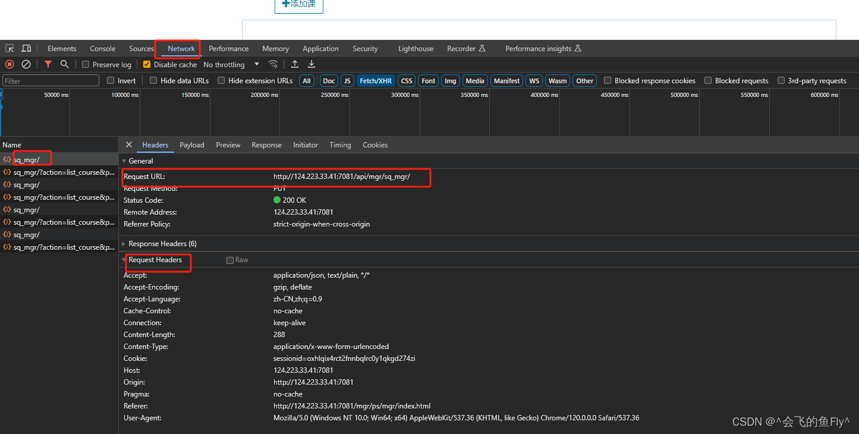Filter by Img requests

pos(451,81)
